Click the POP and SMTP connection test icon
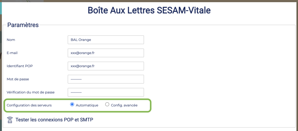 [x=10, y=120]
